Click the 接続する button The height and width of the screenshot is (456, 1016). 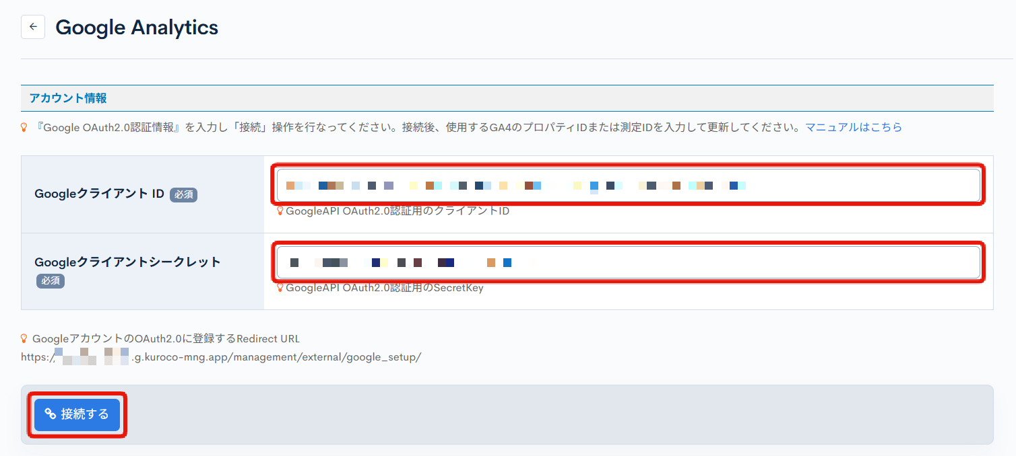(77, 415)
